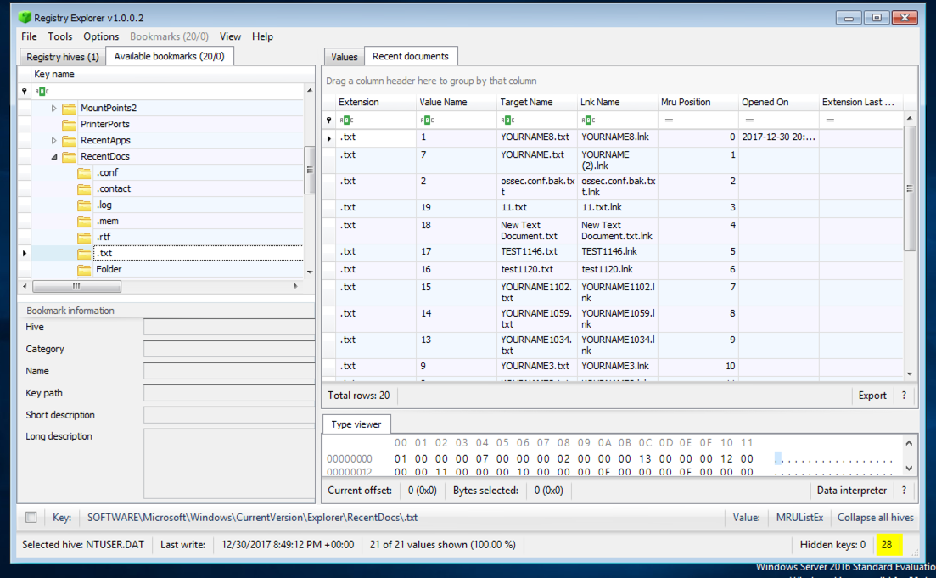Click the .conf folder icon
The image size is (936, 578).
tap(84, 172)
